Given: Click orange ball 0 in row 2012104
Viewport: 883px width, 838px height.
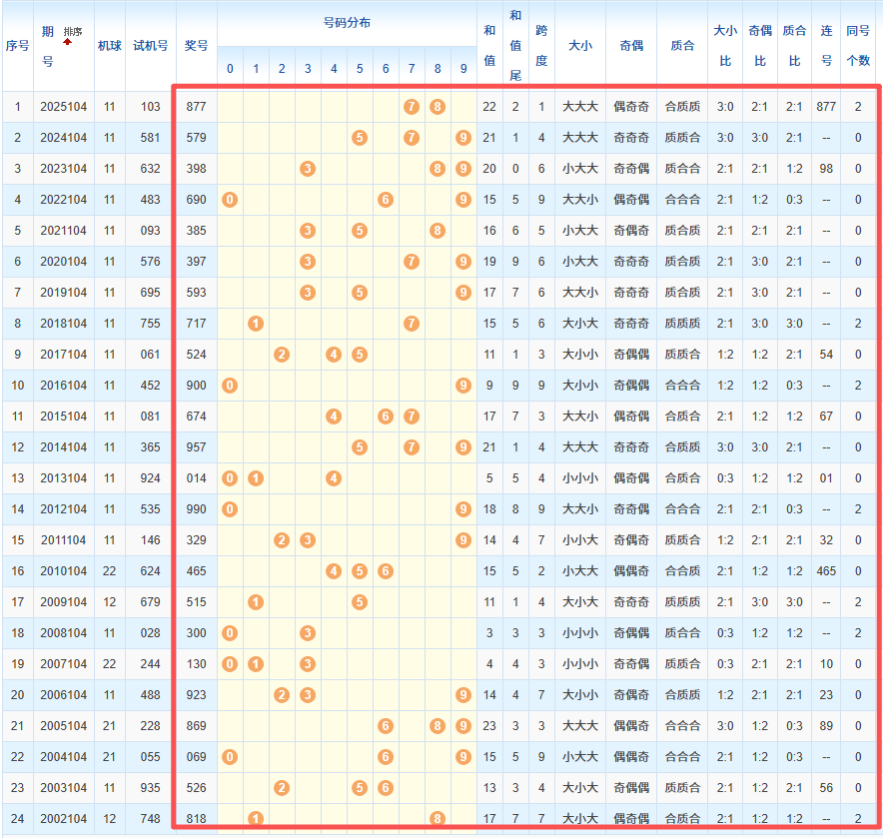Looking at the screenshot, I should coord(230,509).
